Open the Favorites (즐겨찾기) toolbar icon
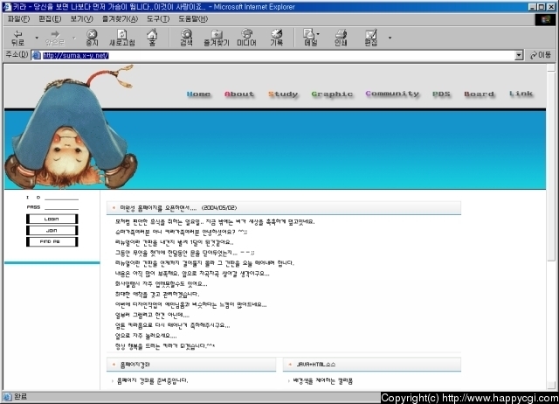 pos(216,38)
